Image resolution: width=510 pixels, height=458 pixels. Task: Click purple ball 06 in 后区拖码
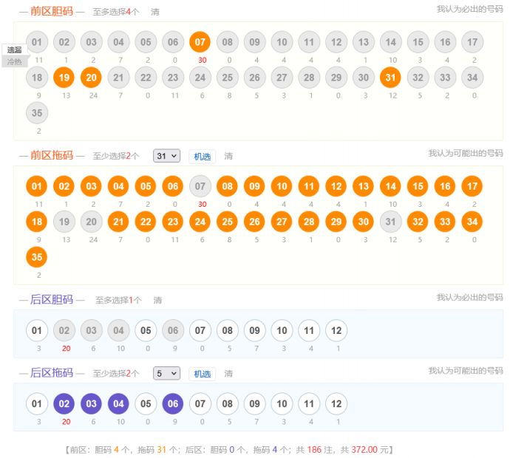[172, 403]
